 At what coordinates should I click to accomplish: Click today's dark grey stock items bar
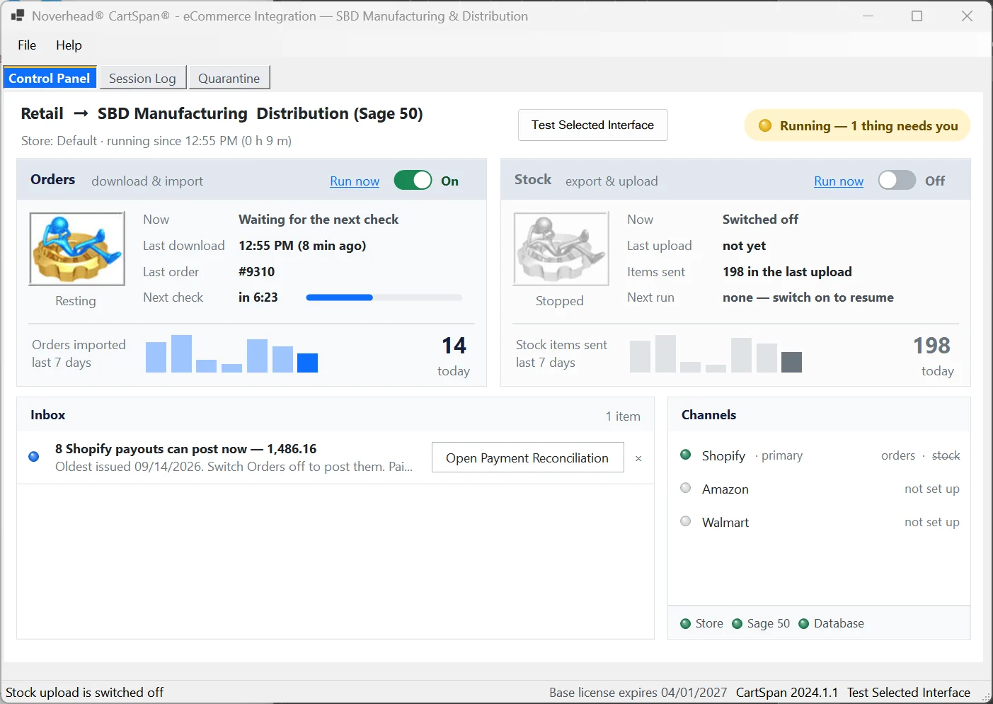pyautogui.click(x=791, y=362)
